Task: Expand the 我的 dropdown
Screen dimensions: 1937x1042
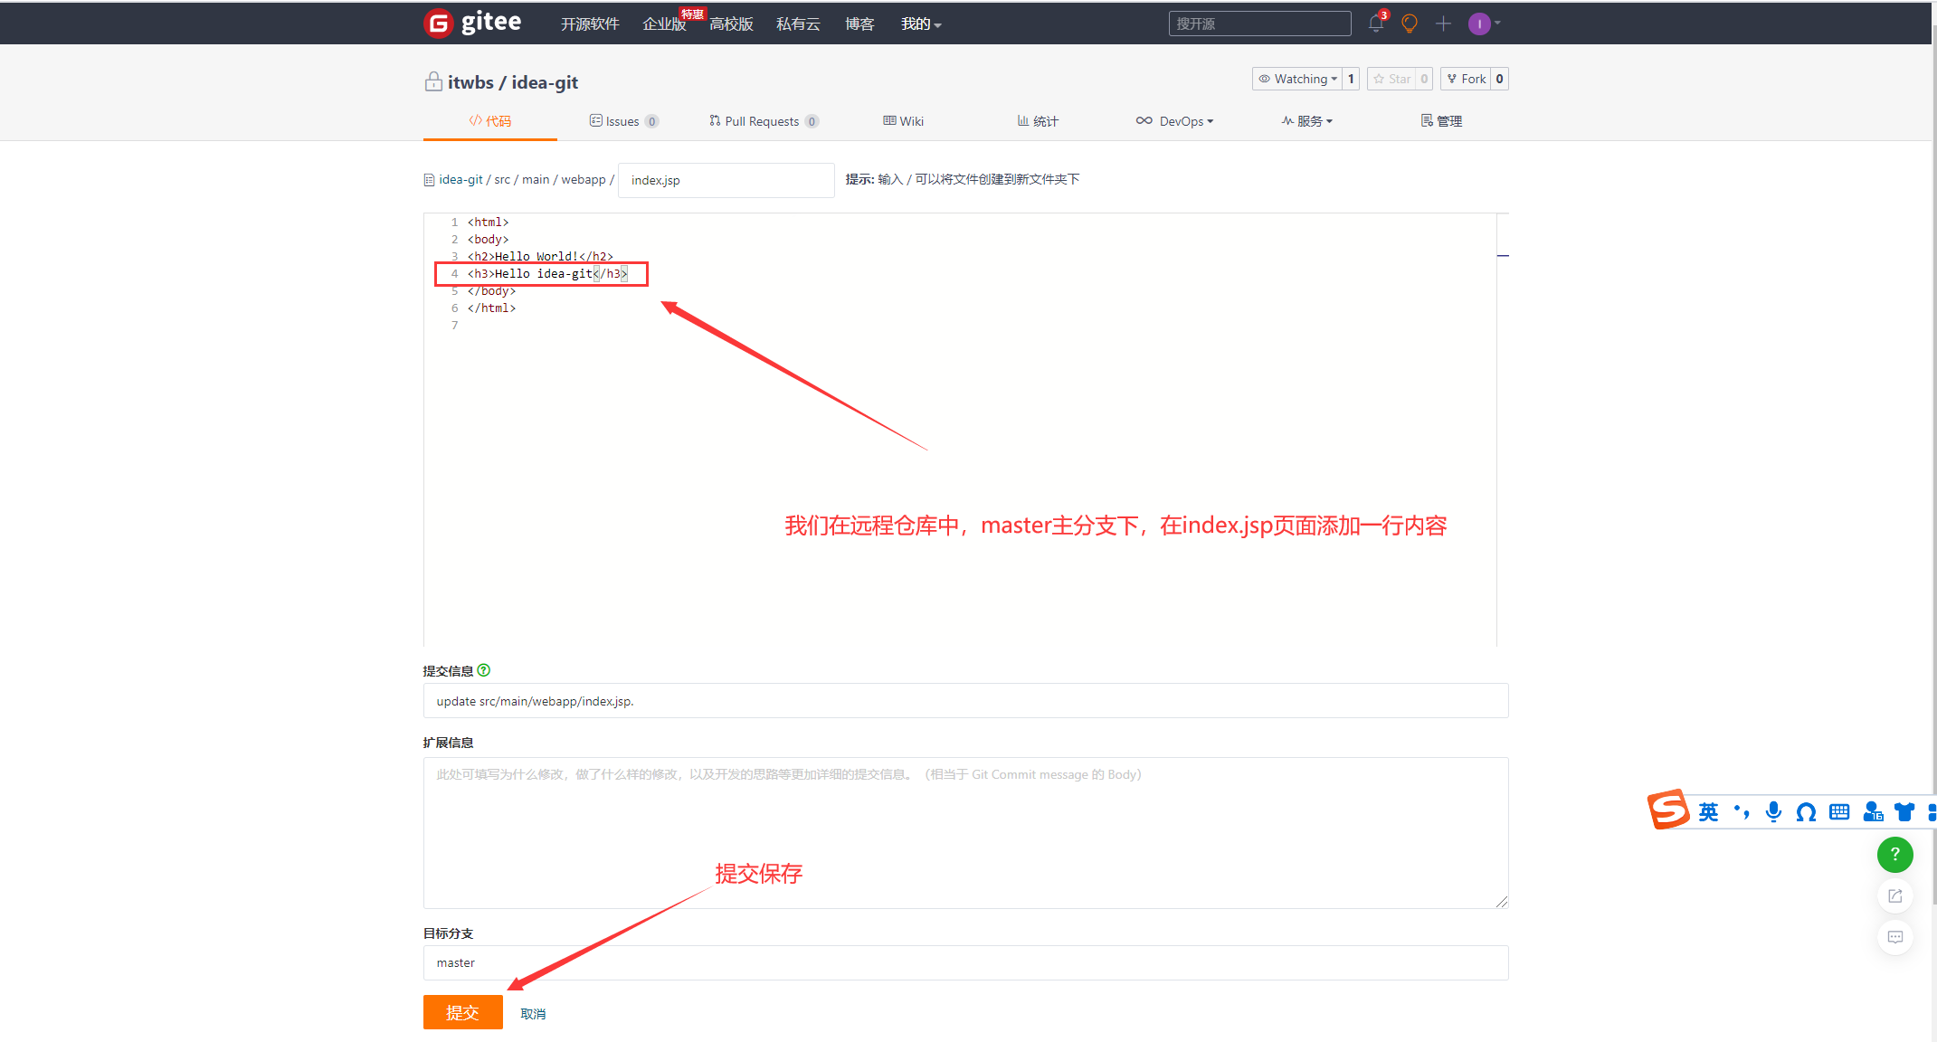Action: pos(921,24)
